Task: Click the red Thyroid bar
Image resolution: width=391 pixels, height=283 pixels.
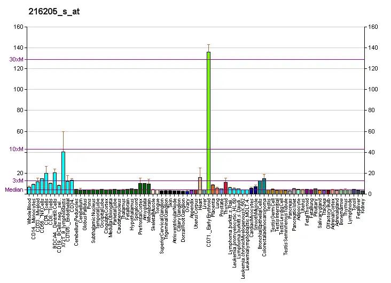Action: pyautogui.click(x=225, y=187)
